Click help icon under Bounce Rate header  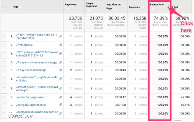pos(153,8)
